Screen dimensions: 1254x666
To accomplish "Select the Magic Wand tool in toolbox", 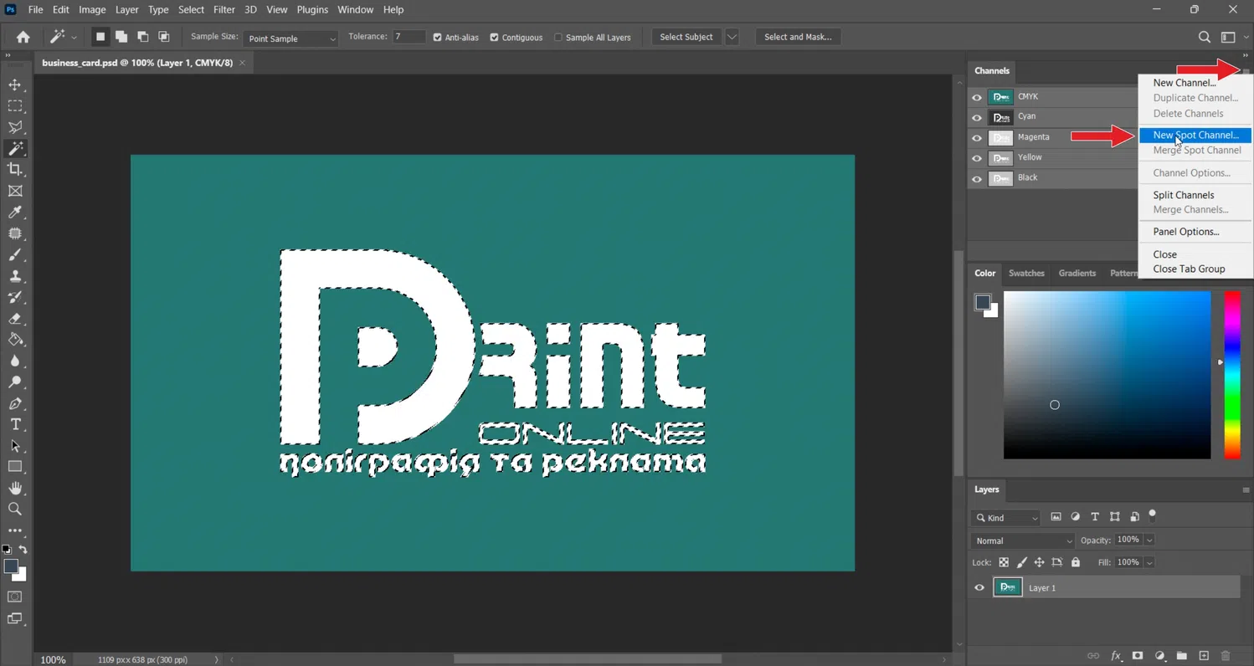I will point(15,148).
